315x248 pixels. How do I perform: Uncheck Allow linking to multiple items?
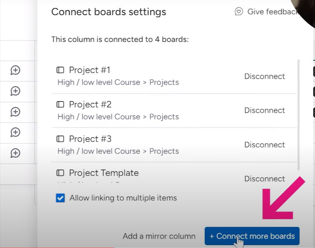[x=60, y=198]
